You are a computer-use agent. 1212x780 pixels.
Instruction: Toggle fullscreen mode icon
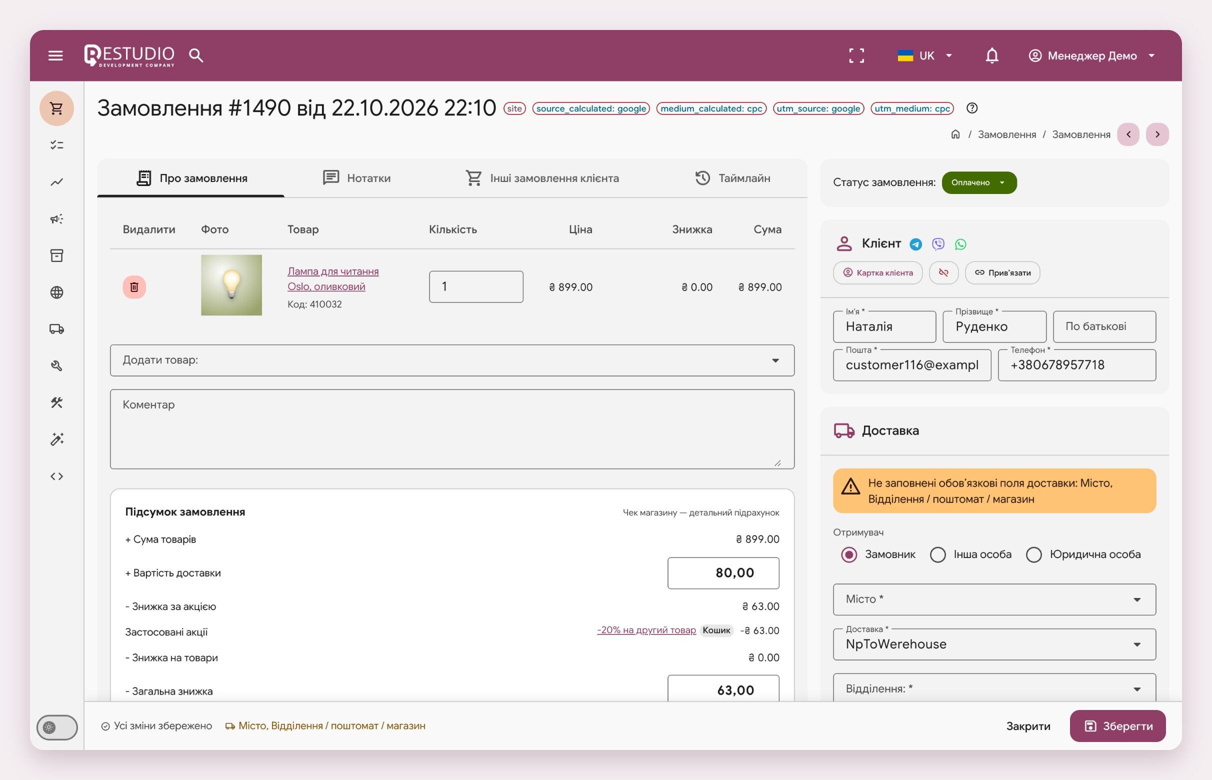click(x=856, y=55)
